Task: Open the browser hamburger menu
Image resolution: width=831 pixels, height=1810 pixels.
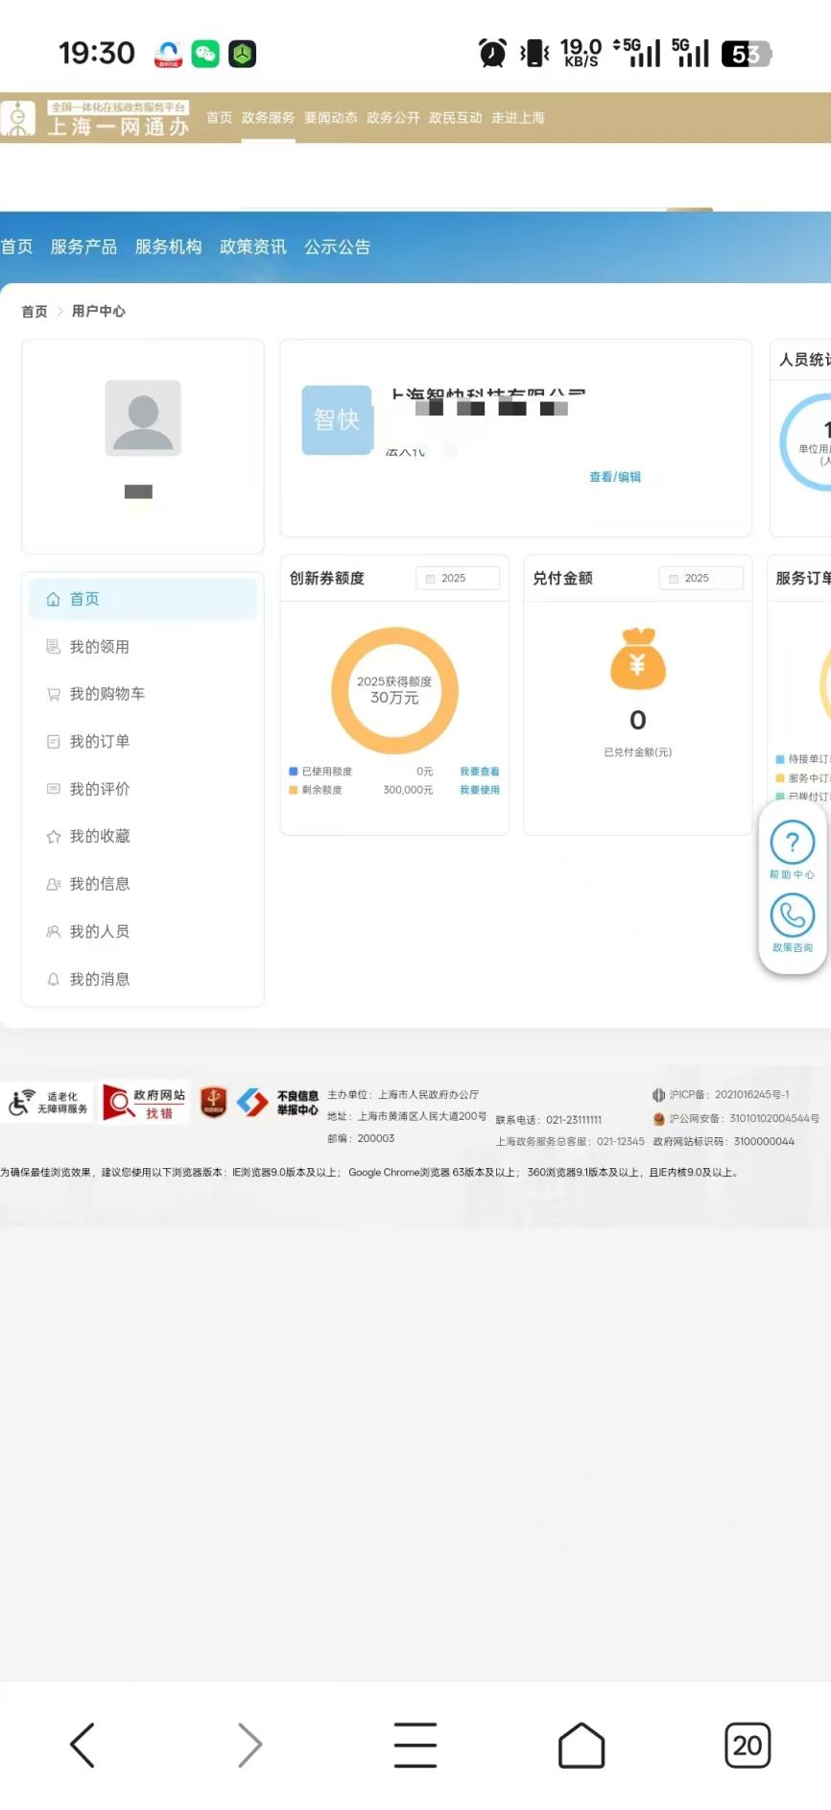Action: (x=415, y=1745)
